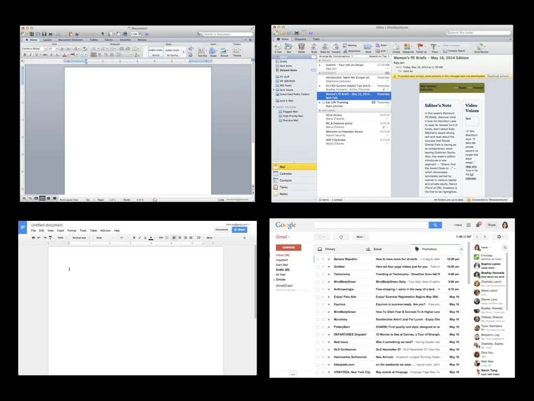Open the Arial font dropdown in Docs

(x=105, y=238)
